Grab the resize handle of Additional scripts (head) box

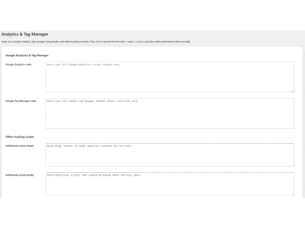293,165
